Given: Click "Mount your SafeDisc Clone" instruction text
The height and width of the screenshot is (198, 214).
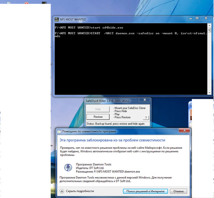Looking at the screenshot, I should coord(129,108).
